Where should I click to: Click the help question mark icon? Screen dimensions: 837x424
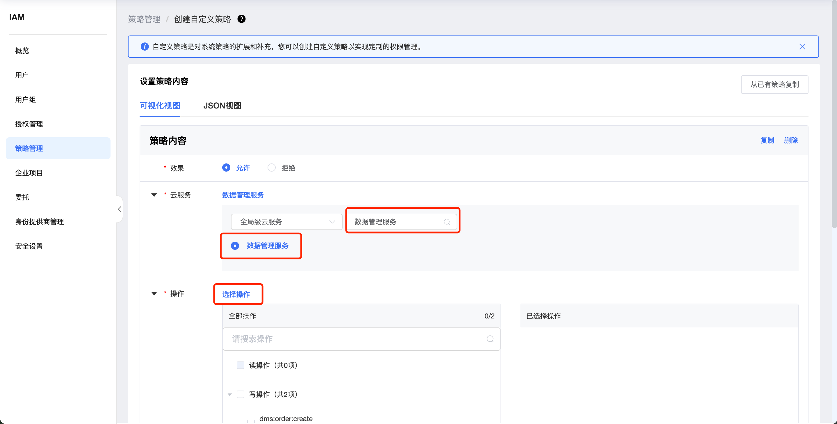click(241, 19)
